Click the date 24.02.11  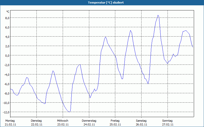coord(89,125)
